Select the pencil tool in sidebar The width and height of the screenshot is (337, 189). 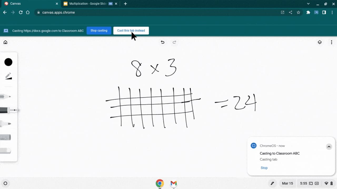tap(5, 97)
